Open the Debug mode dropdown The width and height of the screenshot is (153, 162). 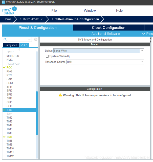point(142,51)
